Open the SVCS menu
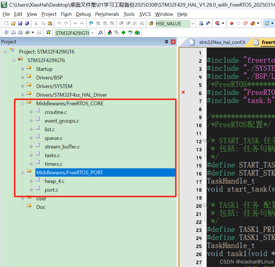Screen dimensions: 275x267 tap(145, 14)
